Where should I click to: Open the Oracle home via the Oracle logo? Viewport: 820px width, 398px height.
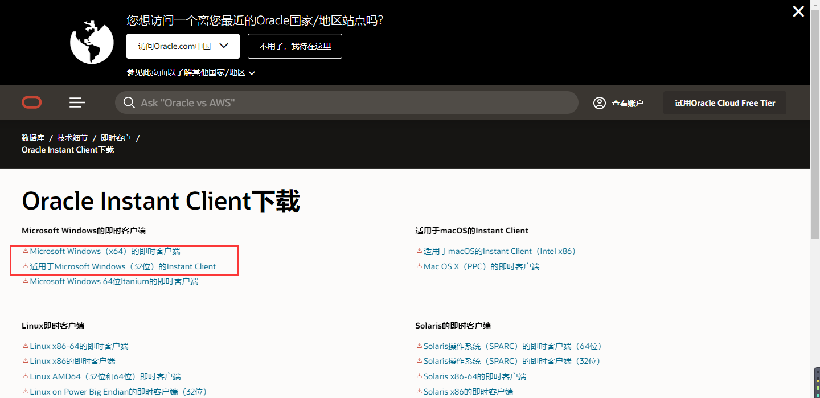(31, 102)
